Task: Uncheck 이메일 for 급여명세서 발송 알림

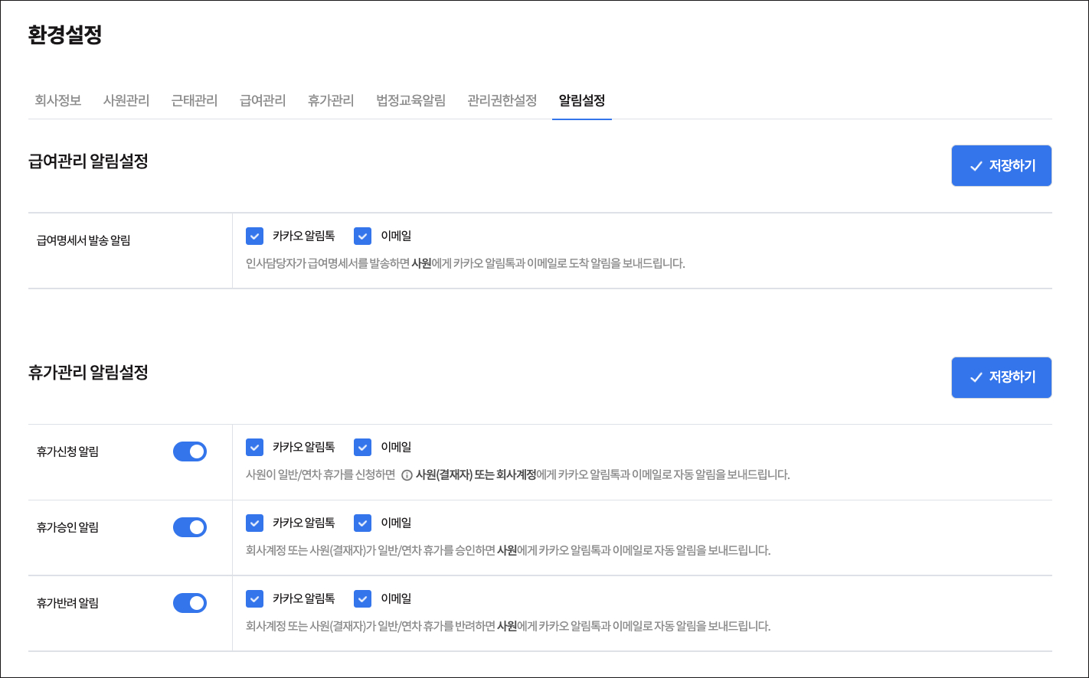Action: [x=363, y=236]
